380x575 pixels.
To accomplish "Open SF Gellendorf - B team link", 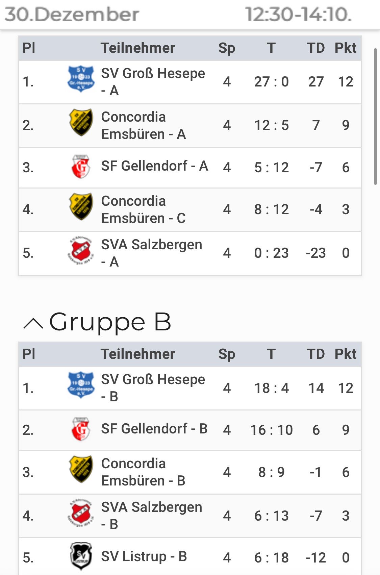I will 154,429.
